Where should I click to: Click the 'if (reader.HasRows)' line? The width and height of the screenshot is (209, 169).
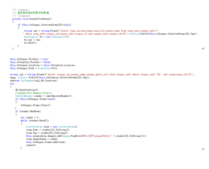click(28, 111)
